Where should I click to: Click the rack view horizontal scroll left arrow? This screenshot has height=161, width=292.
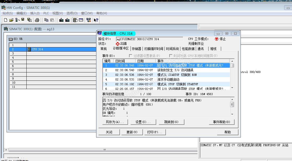pyautogui.click(x=6, y=150)
